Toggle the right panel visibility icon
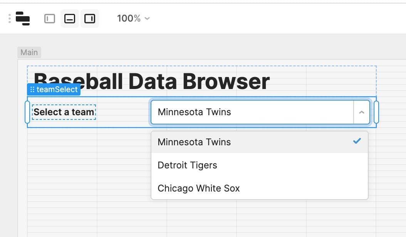 pyautogui.click(x=90, y=18)
